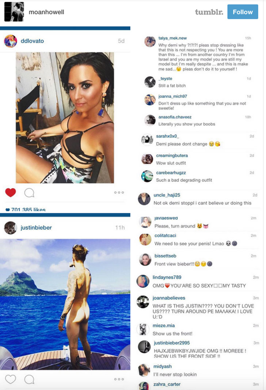Click uncle_haji25 commenter avatar
Image resolution: width=266 pixels, height=390 pixels.
coord(144,199)
